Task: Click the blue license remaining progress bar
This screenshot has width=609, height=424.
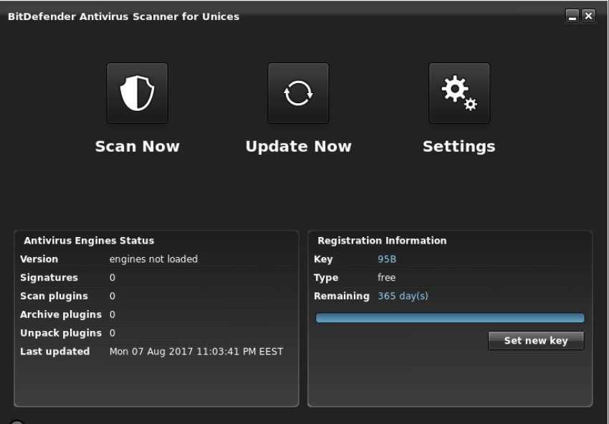Action: point(450,318)
